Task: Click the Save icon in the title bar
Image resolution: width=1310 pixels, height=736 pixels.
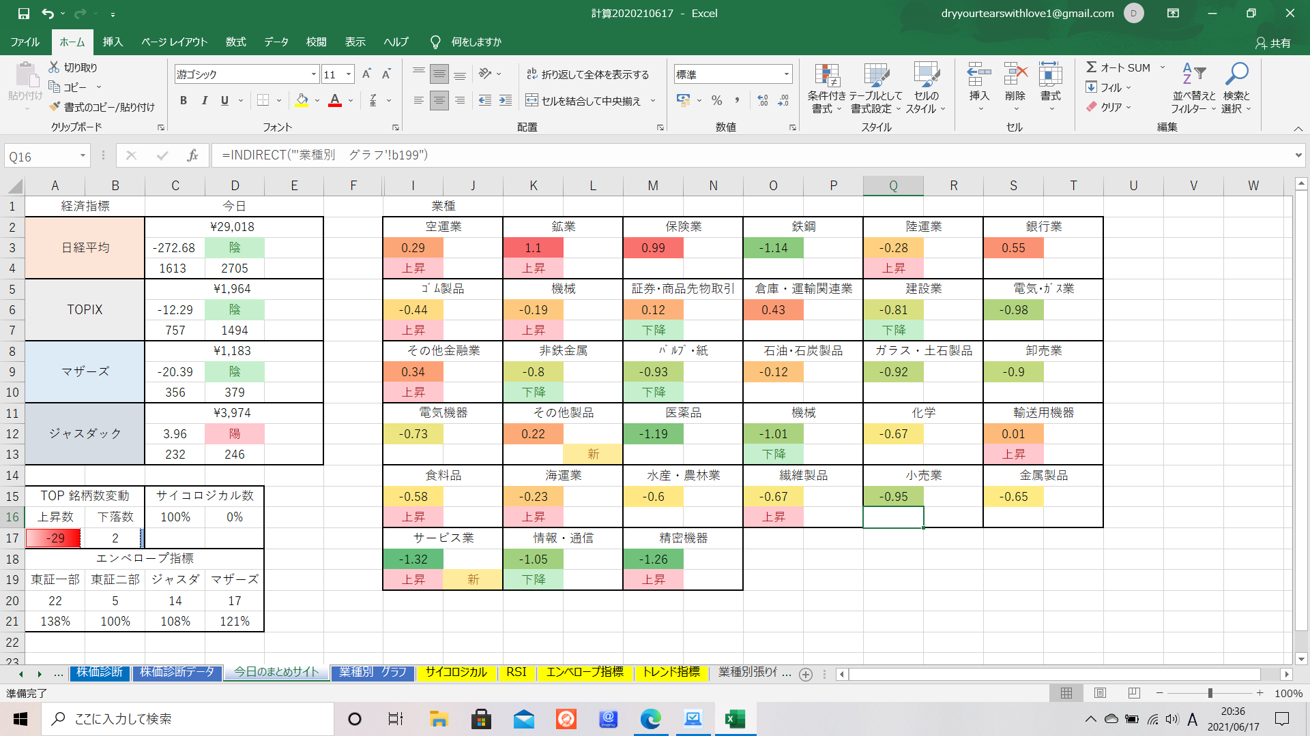Action: 24,13
